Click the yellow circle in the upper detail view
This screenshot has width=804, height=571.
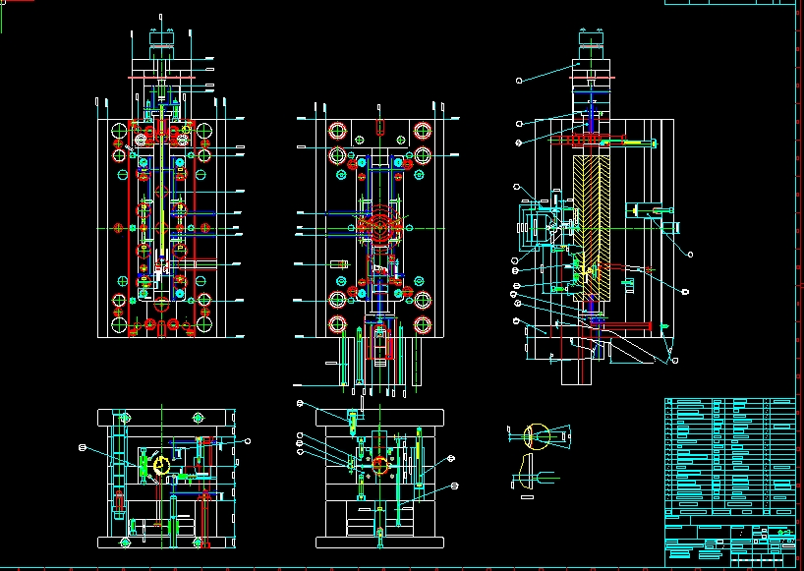tap(537, 436)
